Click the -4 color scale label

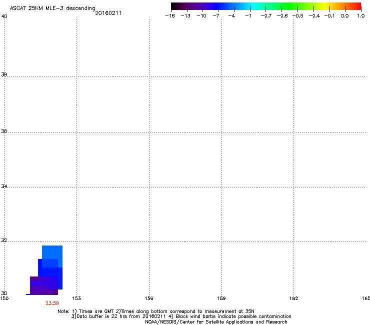pyautogui.click(x=231, y=16)
